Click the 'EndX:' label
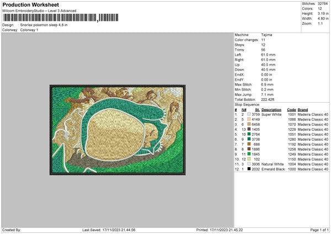This screenshot has width=331, height=234. point(239,75)
